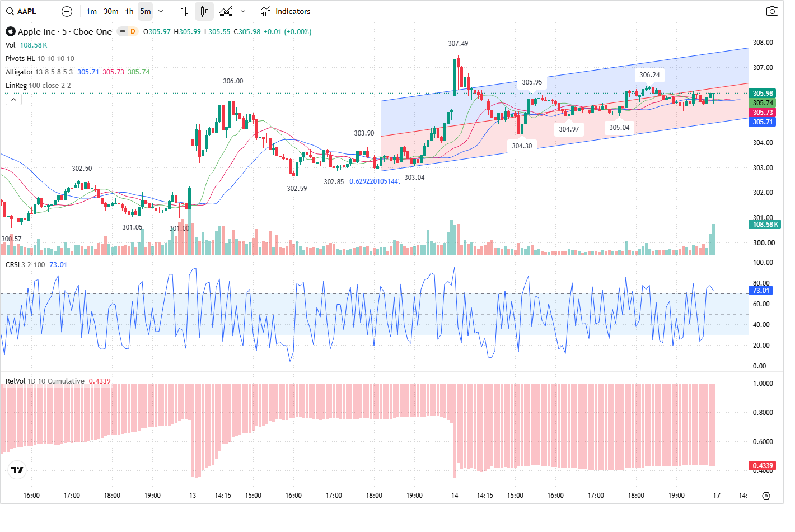This screenshot has height=532, width=795.
Task: Click the green 305.74 alligator price label
Action: point(763,103)
